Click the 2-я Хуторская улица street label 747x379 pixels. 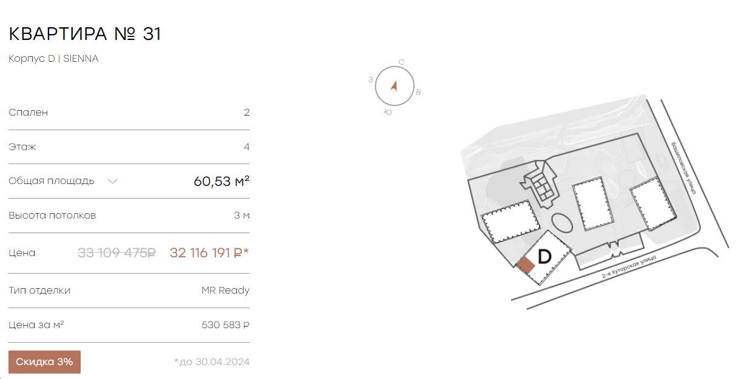point(630,267)
